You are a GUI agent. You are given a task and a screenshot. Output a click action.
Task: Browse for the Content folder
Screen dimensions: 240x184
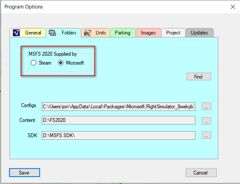[206, 121]
